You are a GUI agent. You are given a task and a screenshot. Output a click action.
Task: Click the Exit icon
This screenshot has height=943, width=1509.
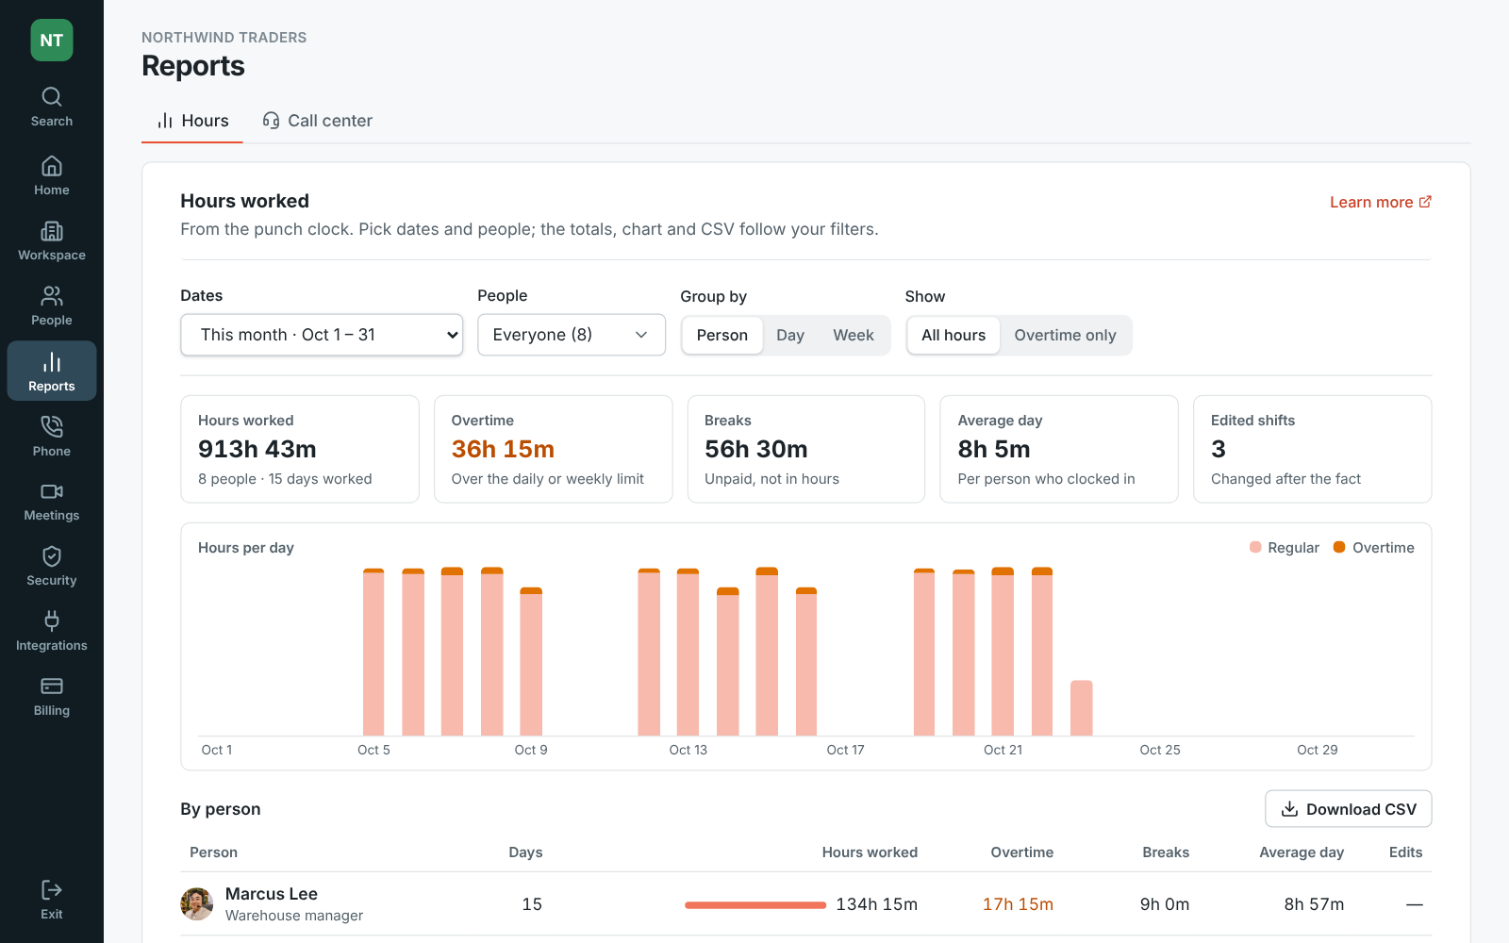click(x=52, y=890)
